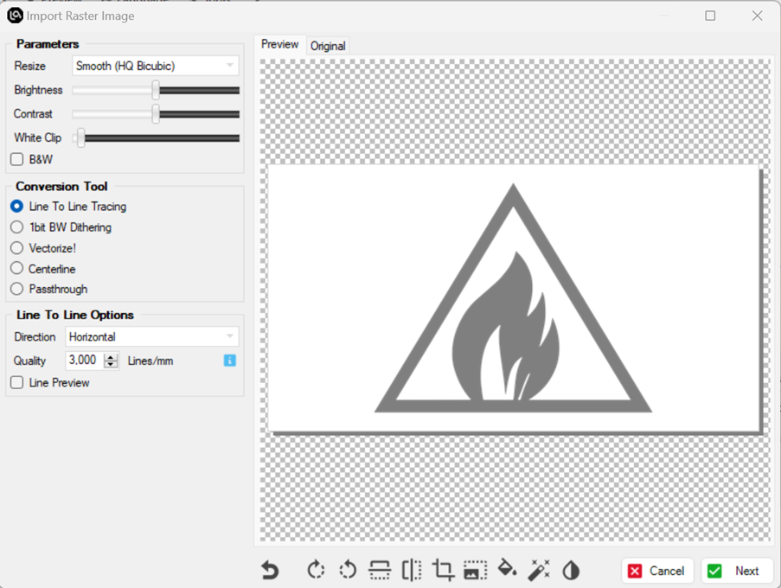Enable the B&W checkbox
This screenshot has height=588, width=781.
pyautogui.click(x=15, y=159)
